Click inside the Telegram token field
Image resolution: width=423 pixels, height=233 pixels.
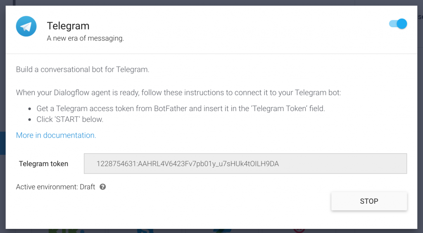click(x=245, y=164)
